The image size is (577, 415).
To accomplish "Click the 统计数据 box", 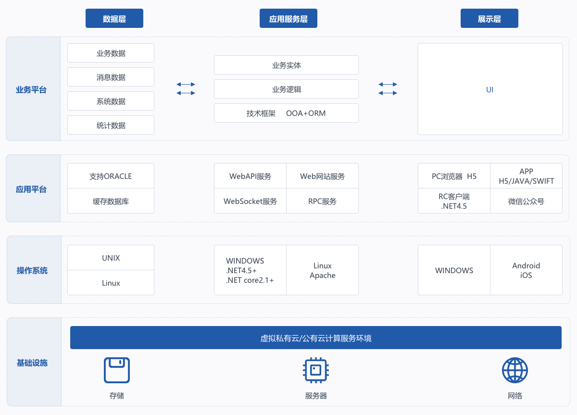I will point(111,125).
